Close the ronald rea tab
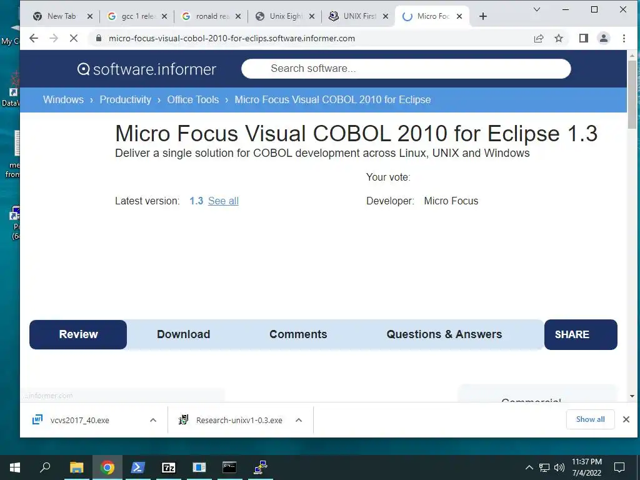Image resolution: width=640 pixels, height=480 pixels. pos(238,16)
